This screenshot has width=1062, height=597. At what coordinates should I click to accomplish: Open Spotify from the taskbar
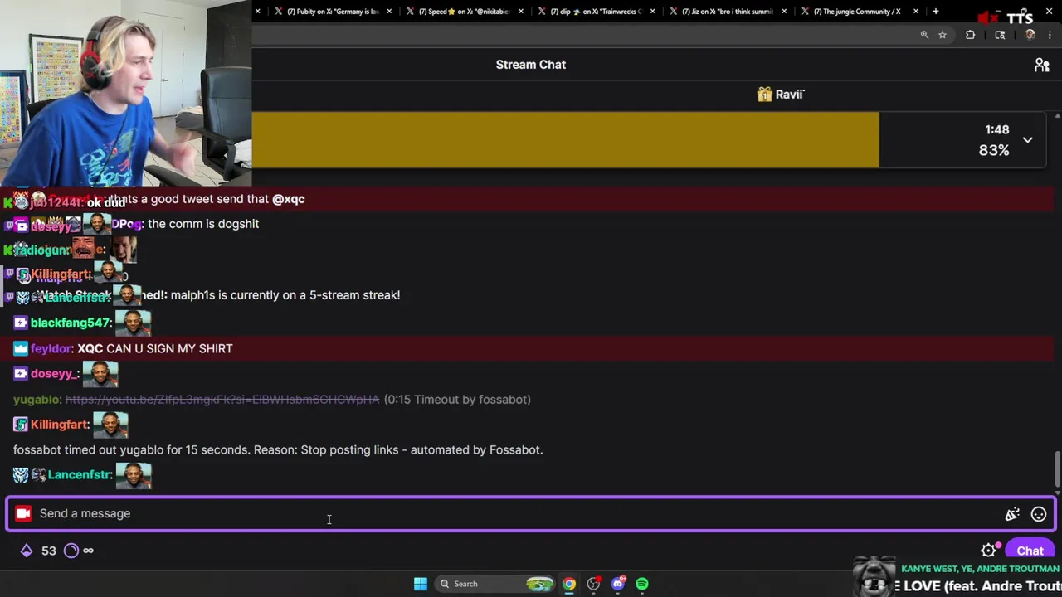point(641,584)
